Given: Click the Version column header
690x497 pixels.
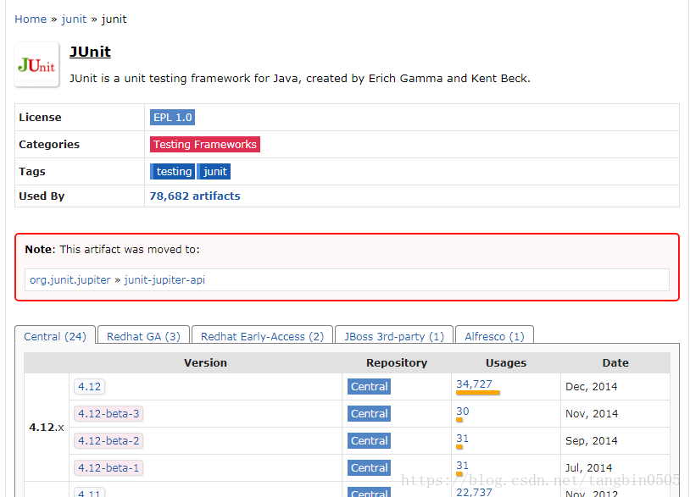Looking at the screenshot, I should [205, 363].
